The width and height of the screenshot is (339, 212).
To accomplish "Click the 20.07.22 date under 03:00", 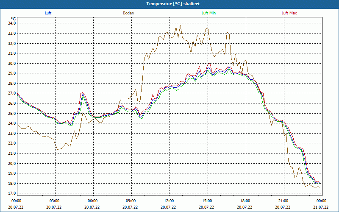I will tap(54, 207).
